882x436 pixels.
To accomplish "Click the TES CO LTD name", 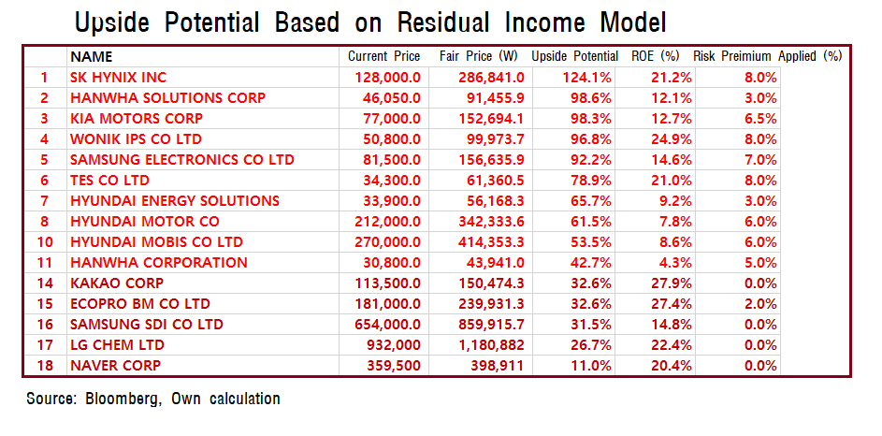I will (109, 181).
